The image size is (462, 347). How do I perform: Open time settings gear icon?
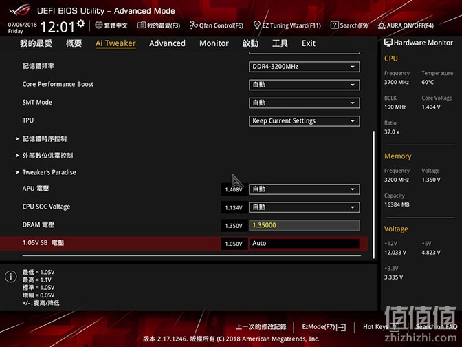[80, 23]
